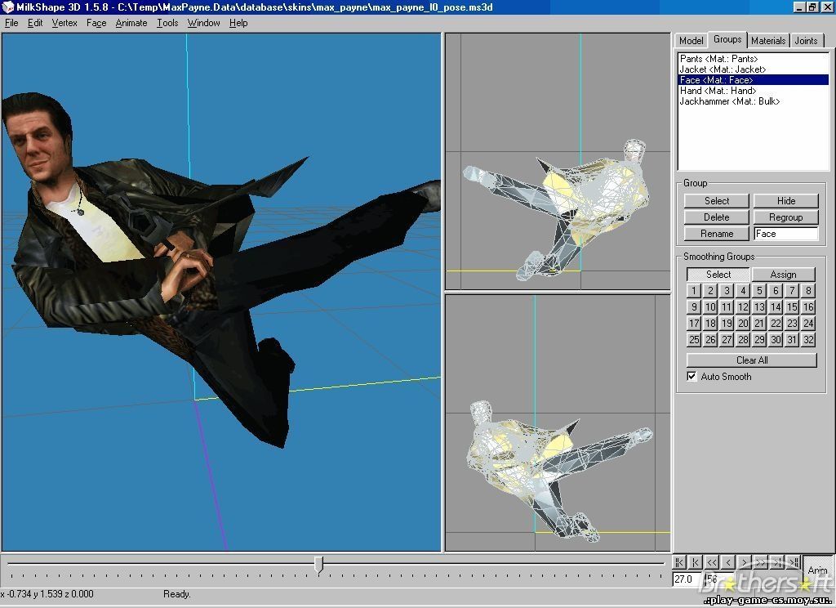
Task: Step back one frame with single left arrow
Action: [x=728, y=562]
